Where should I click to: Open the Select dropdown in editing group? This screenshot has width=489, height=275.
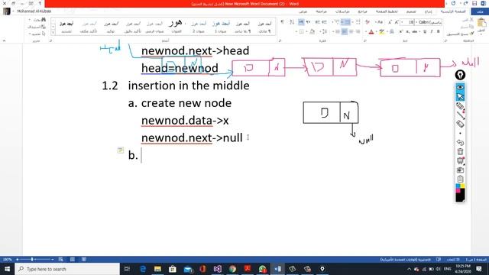(x=37, y=34)
